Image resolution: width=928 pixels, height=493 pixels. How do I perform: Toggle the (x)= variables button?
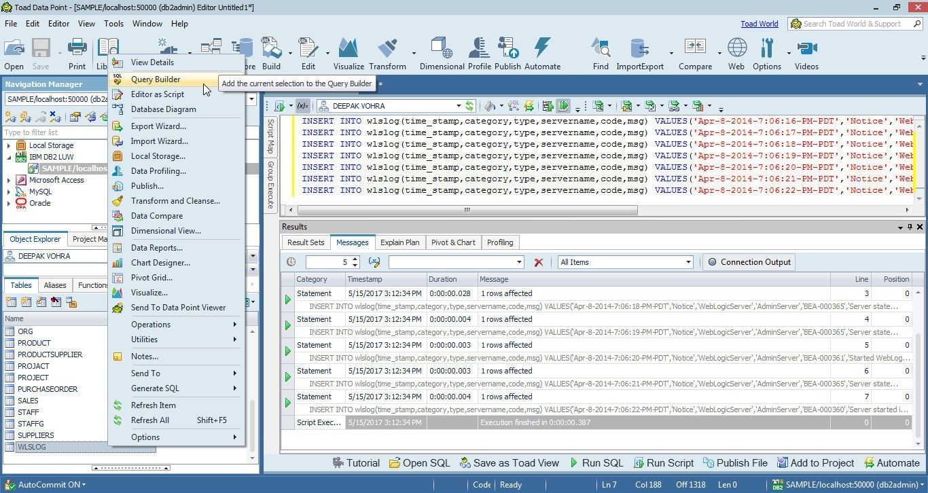pos(303,106)
